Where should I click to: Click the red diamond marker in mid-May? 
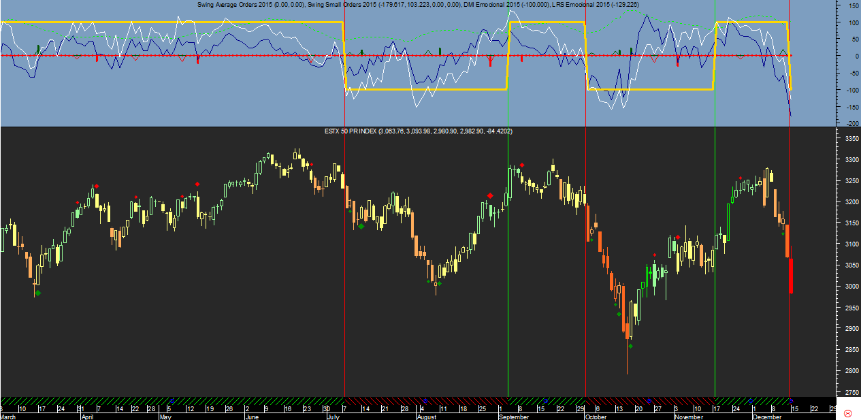tap(197, 184)
